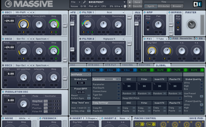The height and width of the screenshot is (127, 206).
Task: Click the Save As button
Action: tap(137, 6)
